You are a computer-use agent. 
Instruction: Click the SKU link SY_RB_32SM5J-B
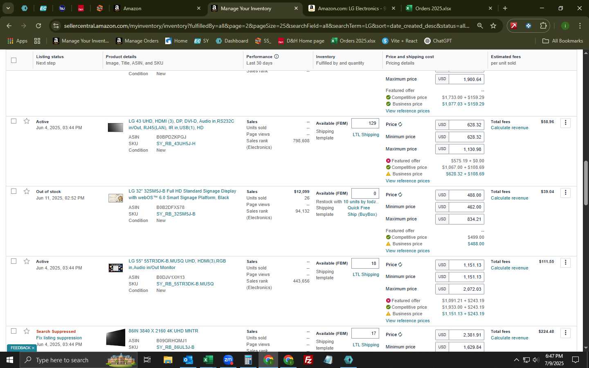pyautogui.click(x=176, y=214)
